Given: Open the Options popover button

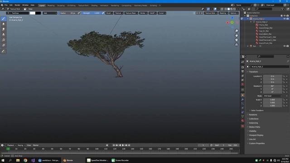Looking at the screenshot, I should (x=234, y=13).
